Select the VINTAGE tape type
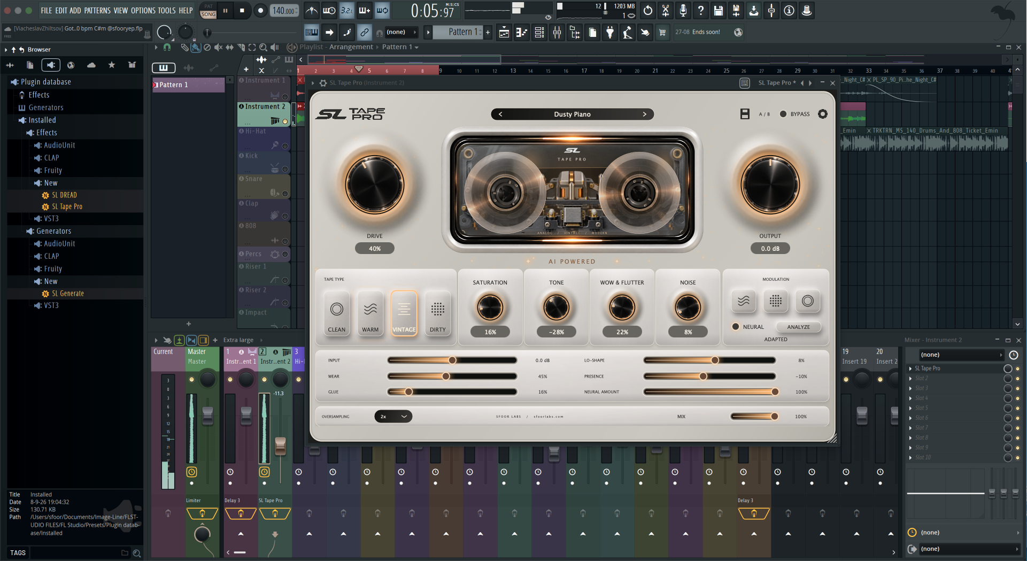The height and width of the screenshot is (561, 1027). point(404,313)
